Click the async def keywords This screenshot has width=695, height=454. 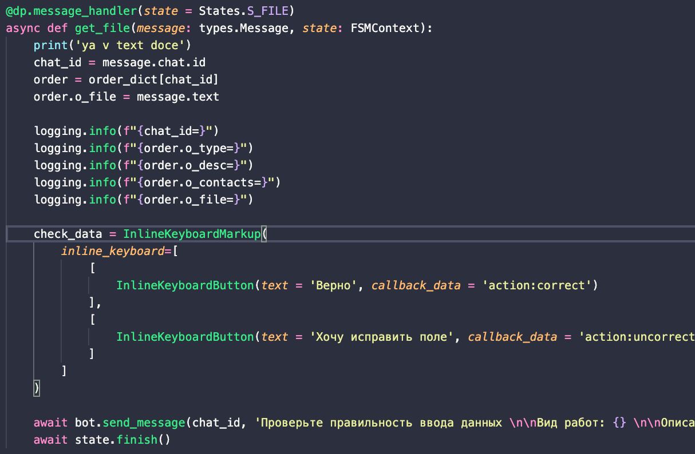click(37, 28)
